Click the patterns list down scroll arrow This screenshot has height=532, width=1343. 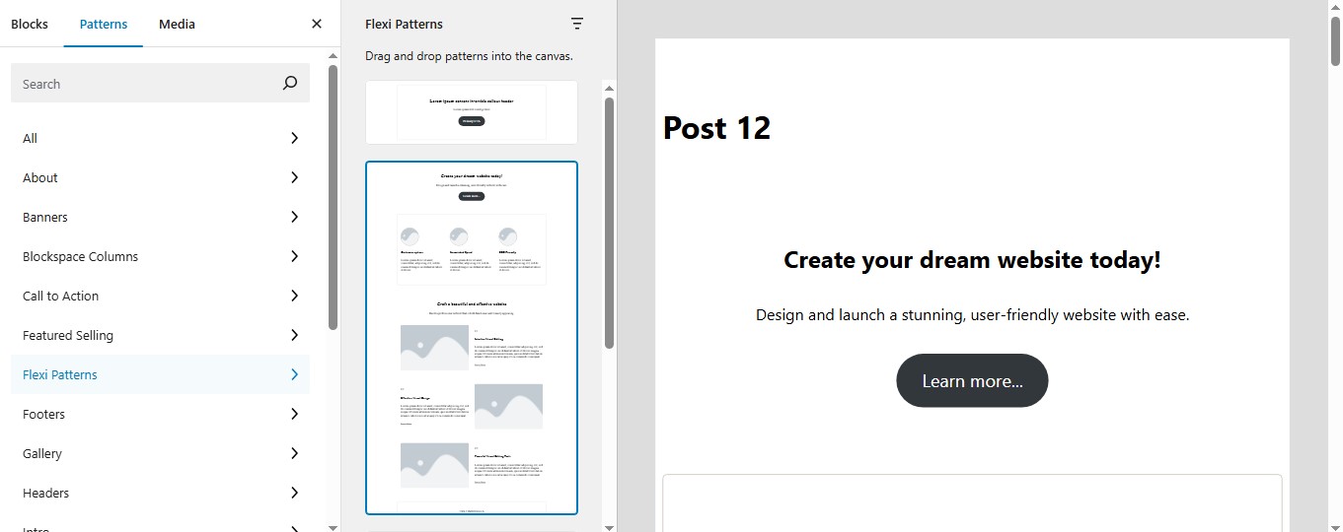(x=609, y=526)
